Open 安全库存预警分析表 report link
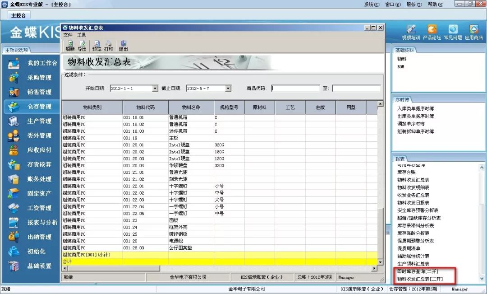The width and height of the screenshot is (487, 294). 418,210
